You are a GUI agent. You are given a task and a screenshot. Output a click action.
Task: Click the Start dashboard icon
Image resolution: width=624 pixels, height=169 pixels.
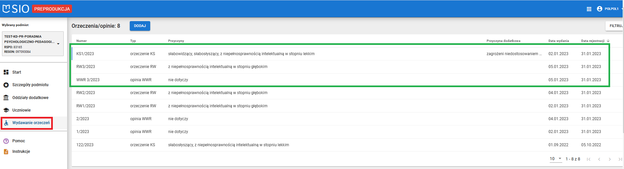(6, 72)
